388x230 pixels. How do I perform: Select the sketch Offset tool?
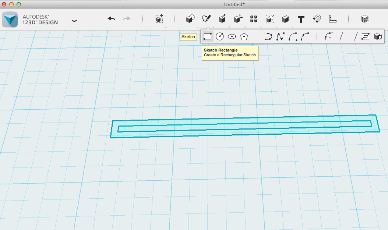(366, 36)
